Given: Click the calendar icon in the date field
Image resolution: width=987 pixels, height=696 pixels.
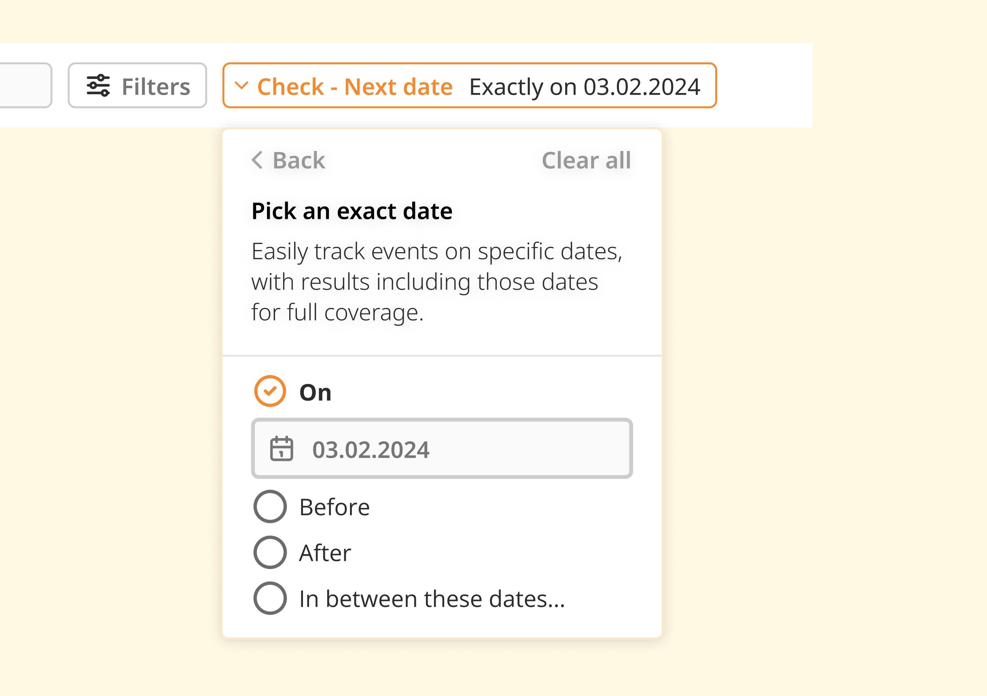Looking at the screenshot, I should coord(282,449).
